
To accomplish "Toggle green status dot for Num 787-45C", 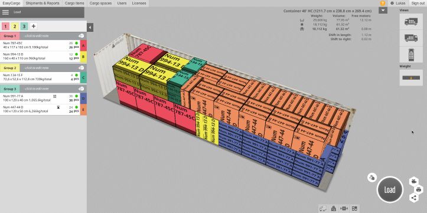I will coord(77,43).
